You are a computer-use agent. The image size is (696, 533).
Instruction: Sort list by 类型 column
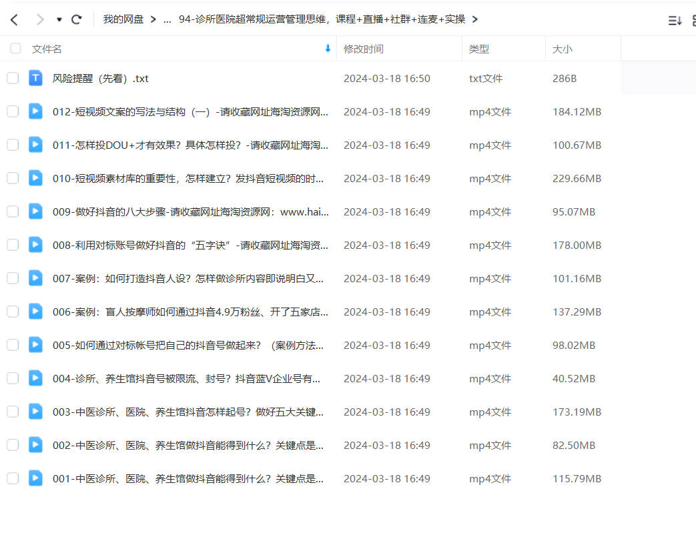click(479, 49)
